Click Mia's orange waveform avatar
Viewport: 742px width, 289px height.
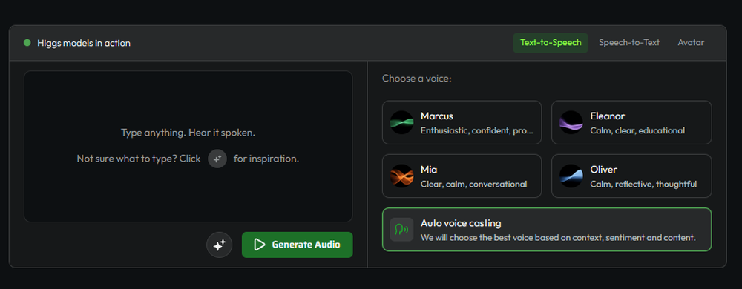pyautogui.click(x=401, y=176)
